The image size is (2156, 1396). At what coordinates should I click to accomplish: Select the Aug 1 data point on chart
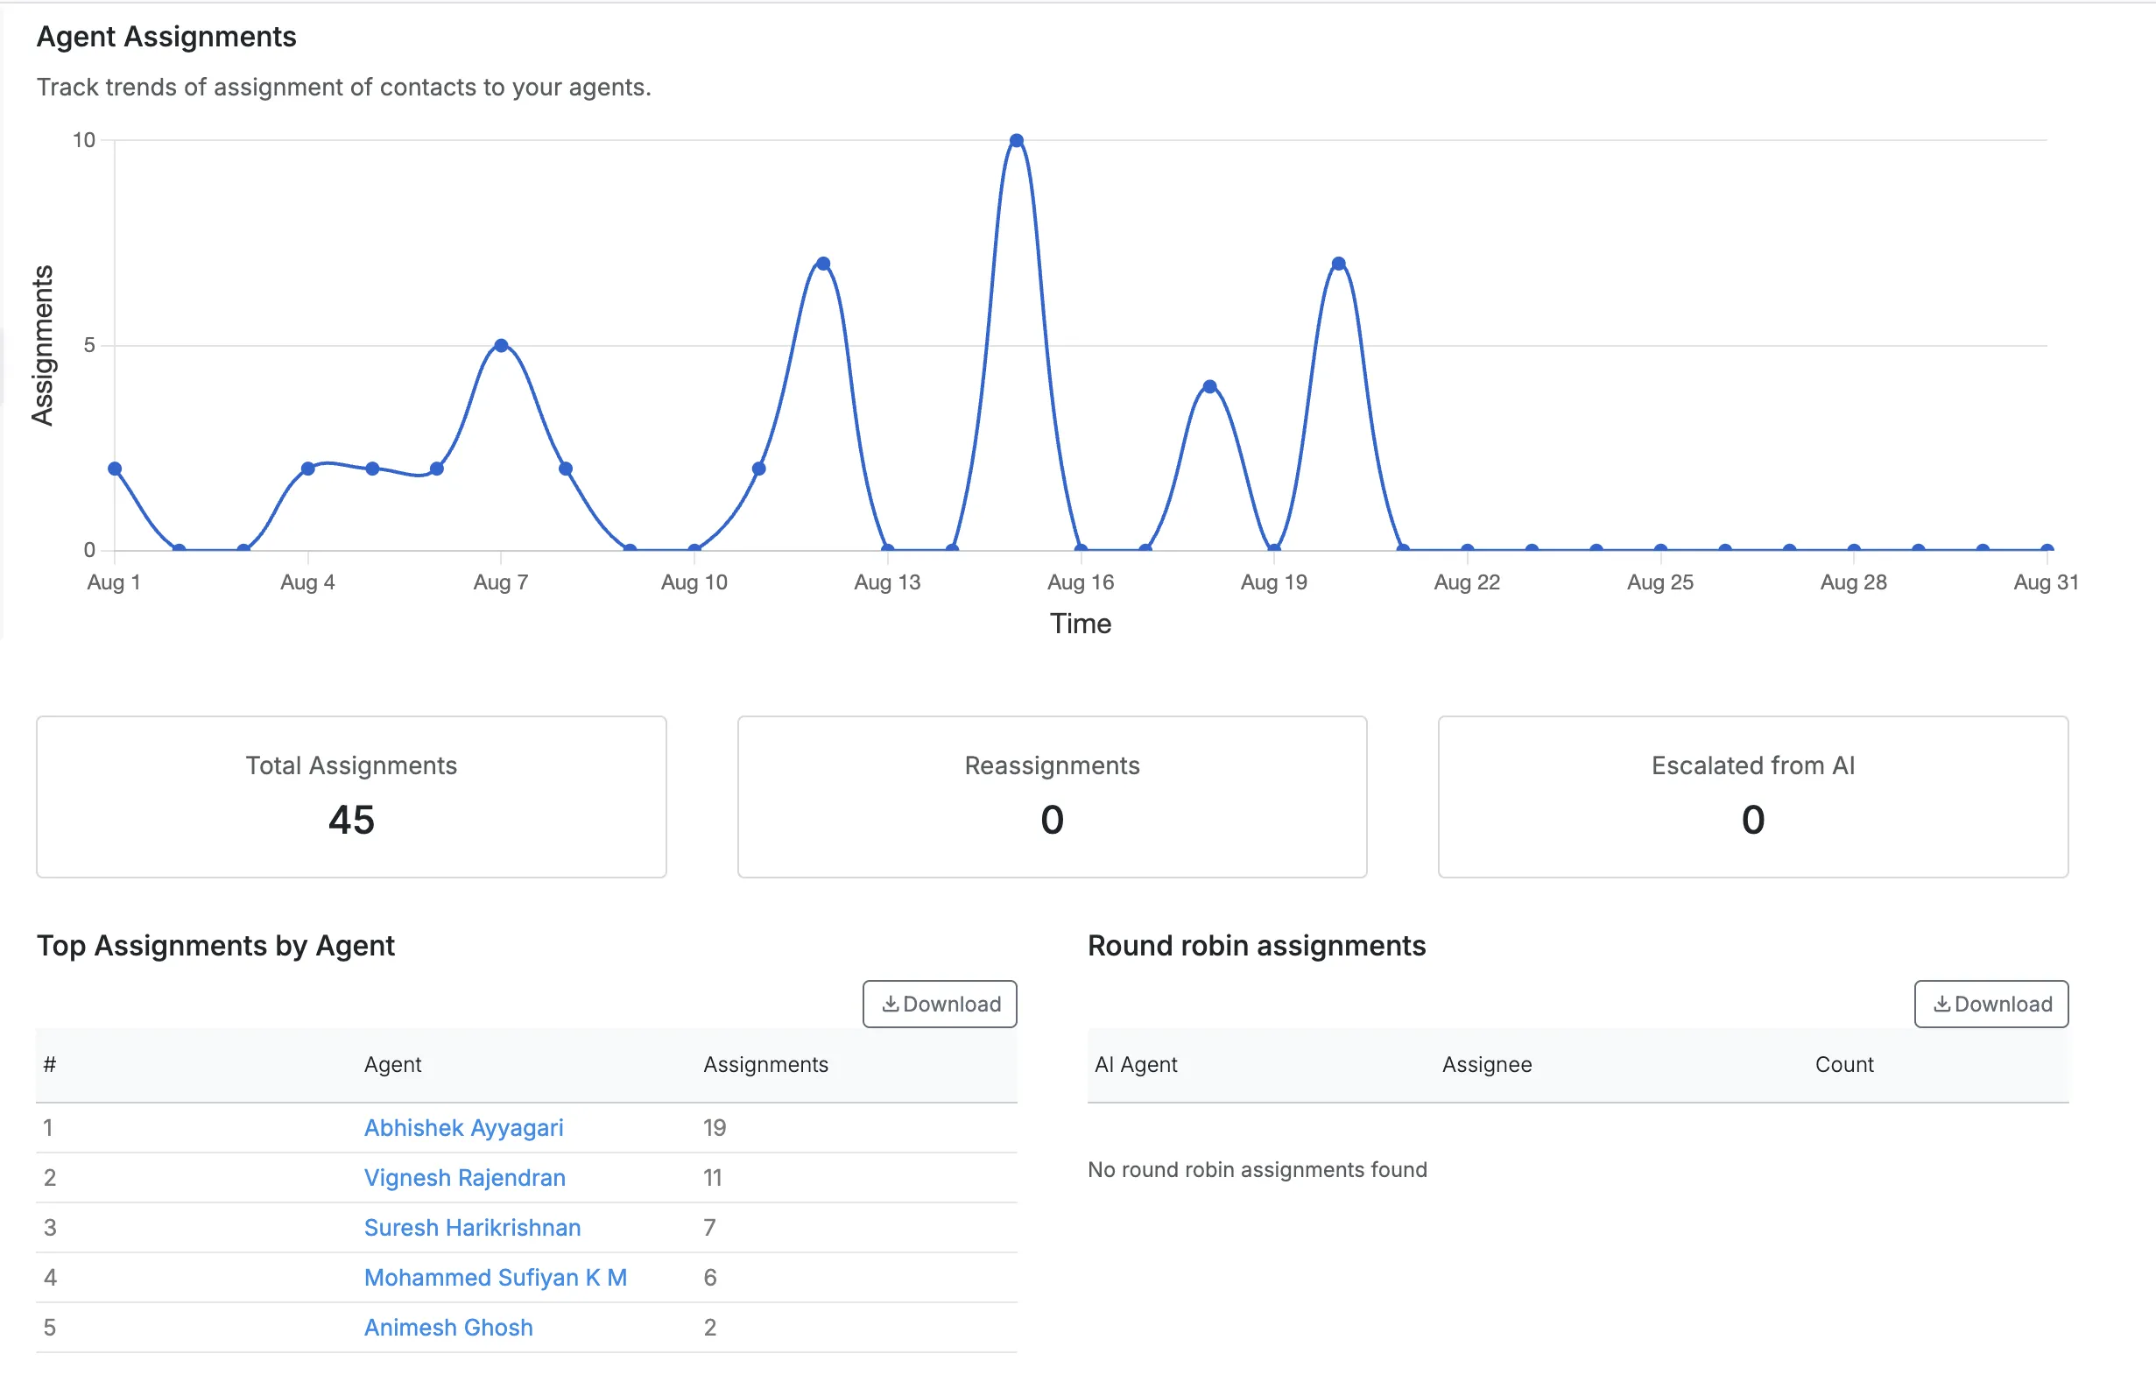pyautogui.click(x=115, y=469)
